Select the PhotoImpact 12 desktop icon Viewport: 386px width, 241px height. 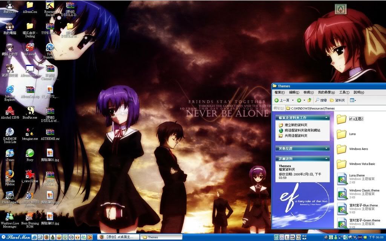click(10, 199)
